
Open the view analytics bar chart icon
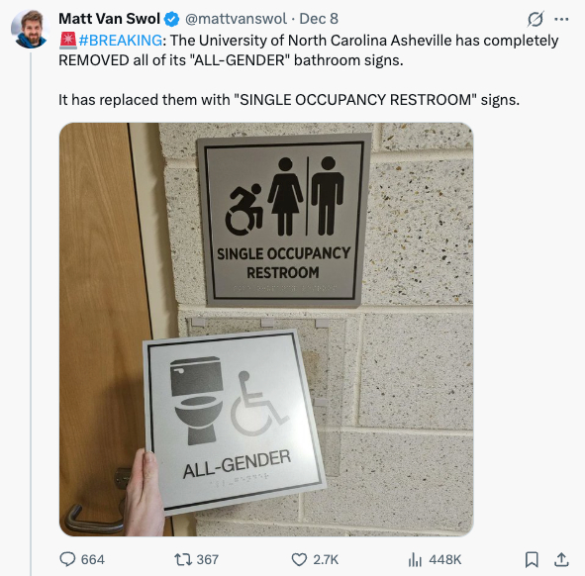point(415,559)
